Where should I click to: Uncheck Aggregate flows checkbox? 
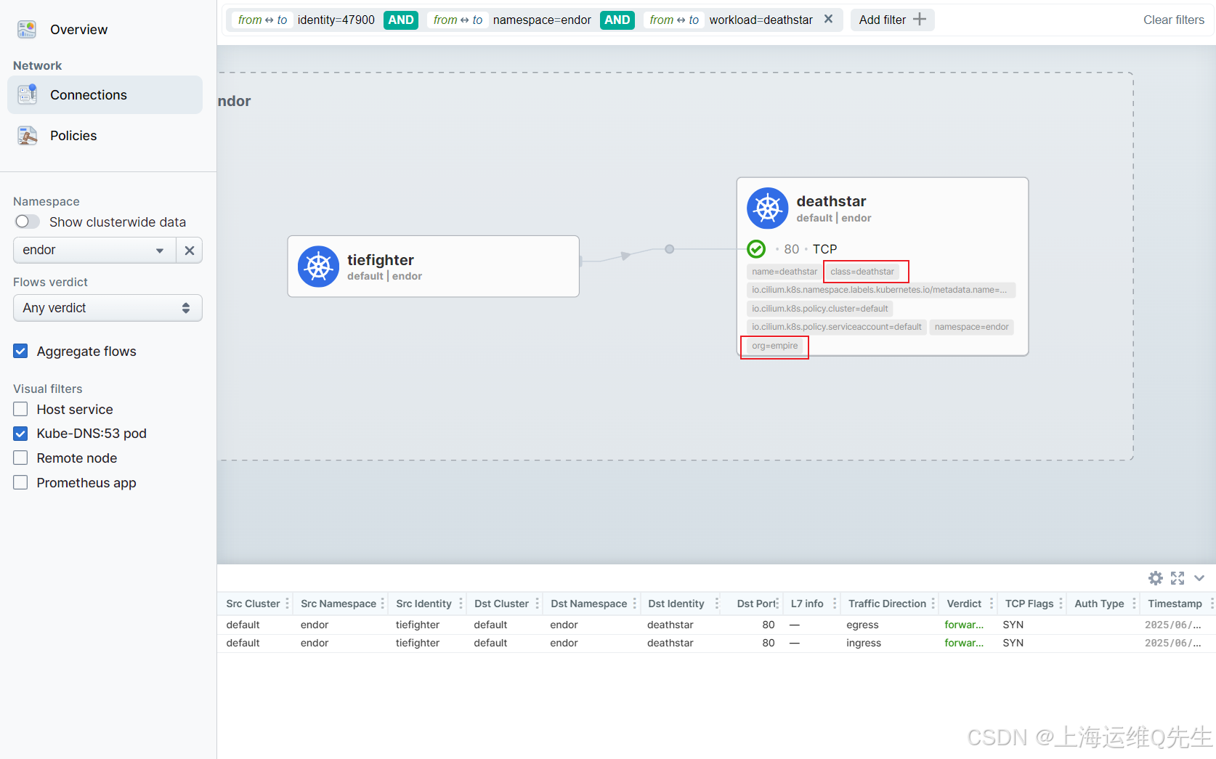[20, 352]
